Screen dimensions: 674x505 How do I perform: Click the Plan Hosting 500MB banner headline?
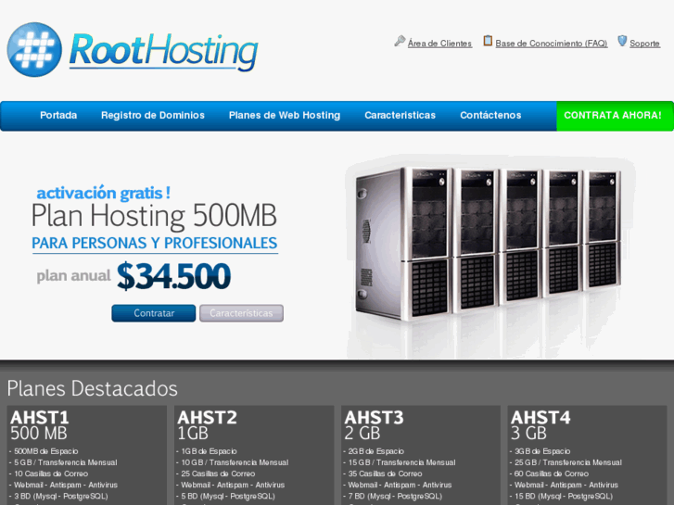click(x=154, y=215)
